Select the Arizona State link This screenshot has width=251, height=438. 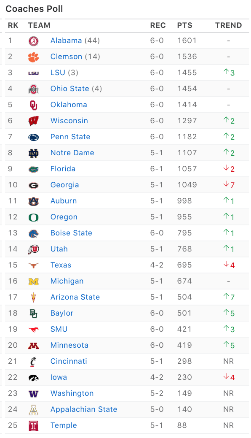(x=75, y=297)
